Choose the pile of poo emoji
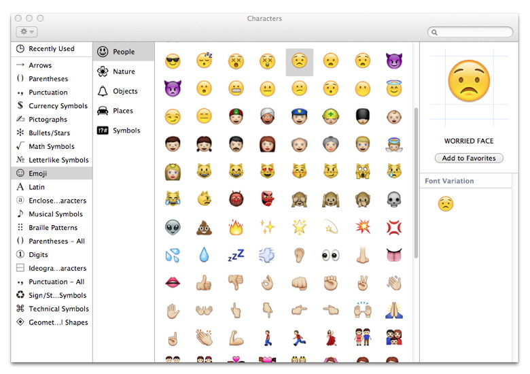The image size is (530, 374). click(204, 227)
